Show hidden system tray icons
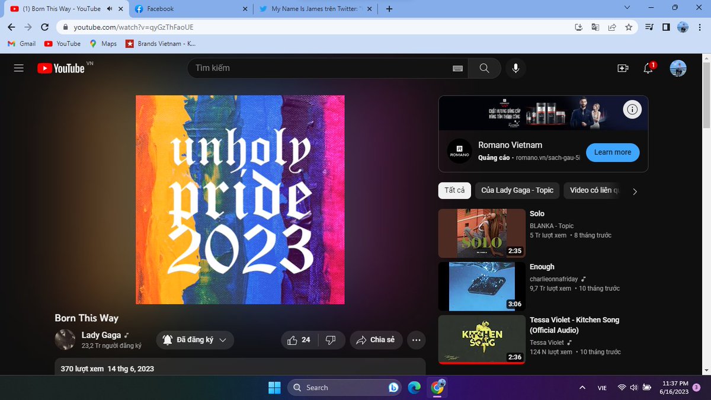This screenshot has height=400, width=711. click(x=581, y=388)
